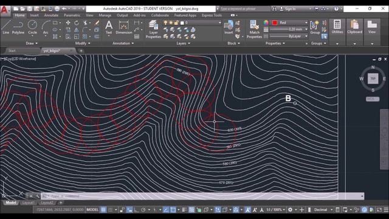The width and height of the screenshot is (389, 219).
Task: Click the Stretch tool icon
Action: (x=67, y=36)
